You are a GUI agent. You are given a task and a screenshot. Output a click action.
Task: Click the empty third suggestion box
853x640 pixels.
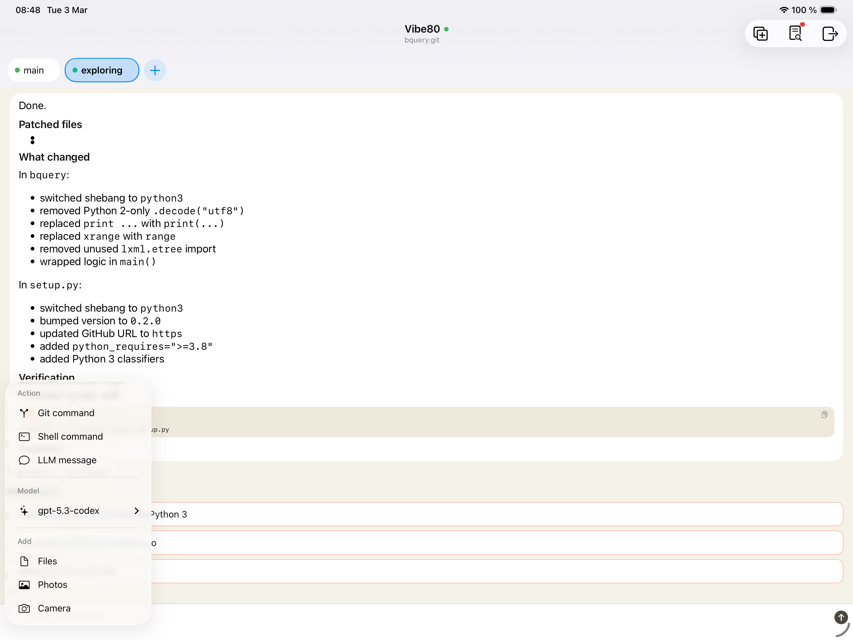[493, 571]
